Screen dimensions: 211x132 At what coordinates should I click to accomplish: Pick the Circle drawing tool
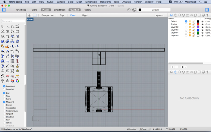[x=2, y=31]
